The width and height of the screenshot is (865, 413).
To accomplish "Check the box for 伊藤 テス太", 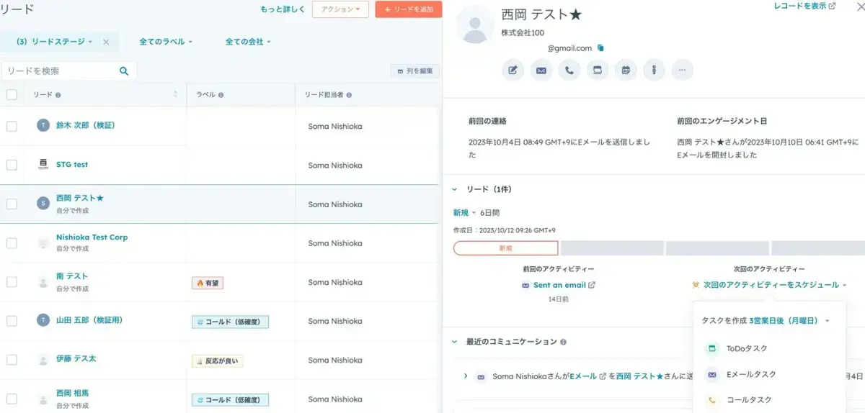I will [x=12, y=360].
